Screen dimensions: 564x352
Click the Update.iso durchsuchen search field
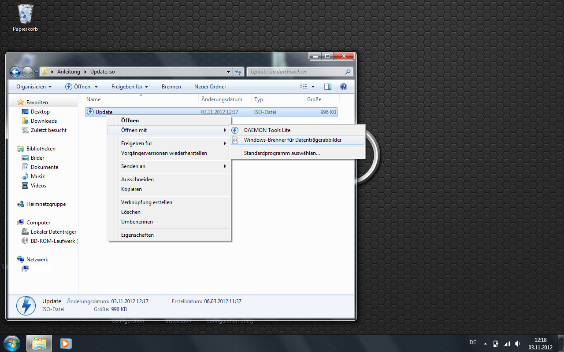click(295, 72)
